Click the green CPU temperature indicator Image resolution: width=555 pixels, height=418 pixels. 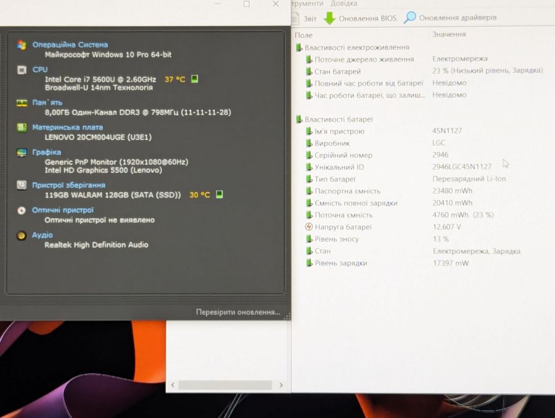click(194, 78)
